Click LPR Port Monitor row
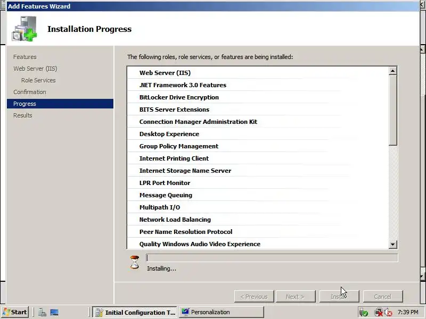Screen dimensions: 426x319 pyautogui.click(x=258, y=182)
